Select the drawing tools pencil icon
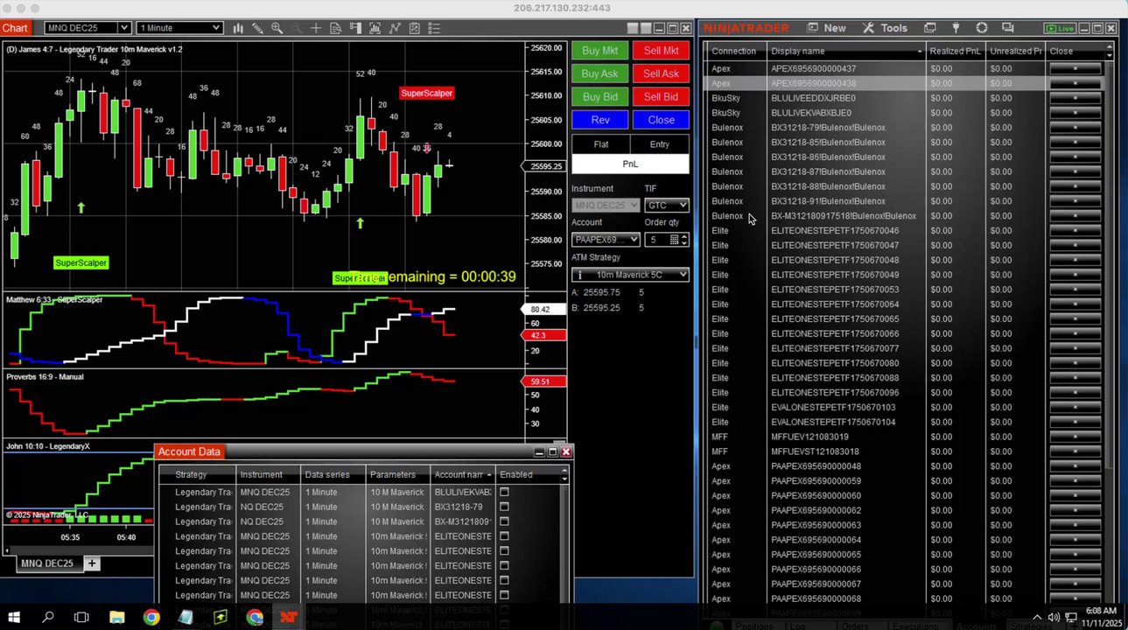The height and width of the screenshot is (630, 1128). point(257,28)
